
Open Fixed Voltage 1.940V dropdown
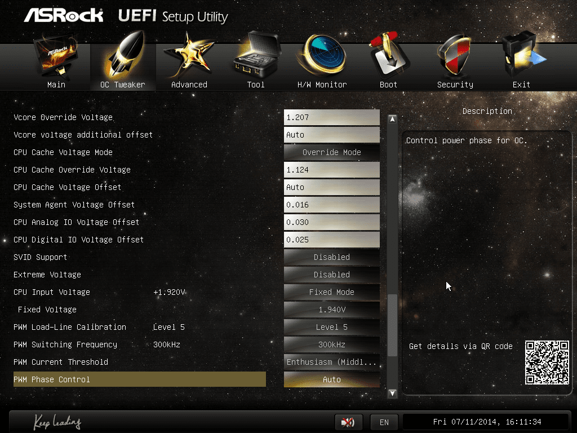coord(331,310)
